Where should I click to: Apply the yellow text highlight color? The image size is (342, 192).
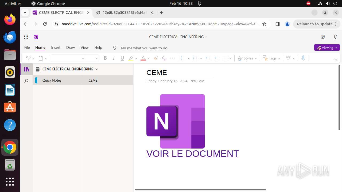tap(131, 58)
